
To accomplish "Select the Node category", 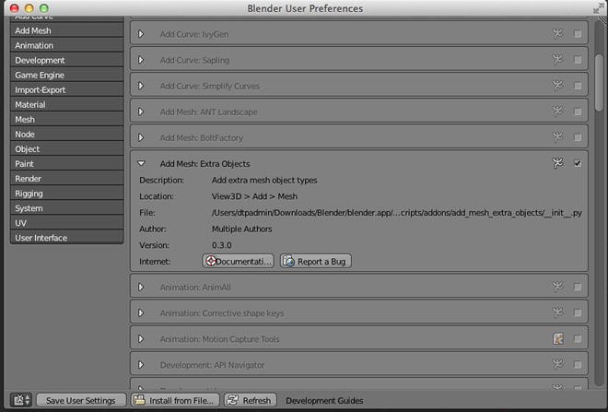I will pyautogui.click(x=66, y=134).
